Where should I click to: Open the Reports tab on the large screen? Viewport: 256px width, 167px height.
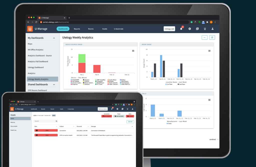(77, 29)
